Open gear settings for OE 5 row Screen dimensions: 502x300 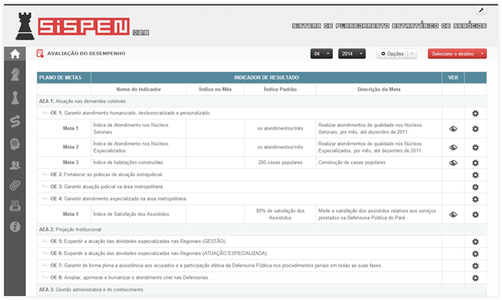pyautogui.click(x=475, y=242)
